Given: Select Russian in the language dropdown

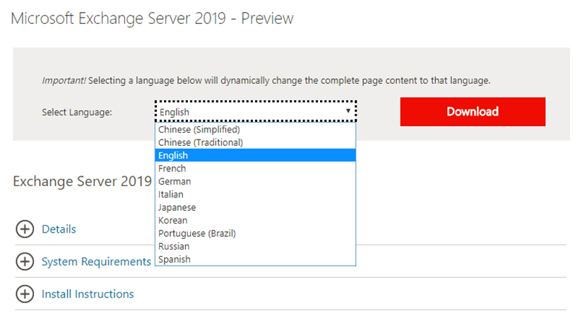Looking at the screenshot, I should pos(255,246).
